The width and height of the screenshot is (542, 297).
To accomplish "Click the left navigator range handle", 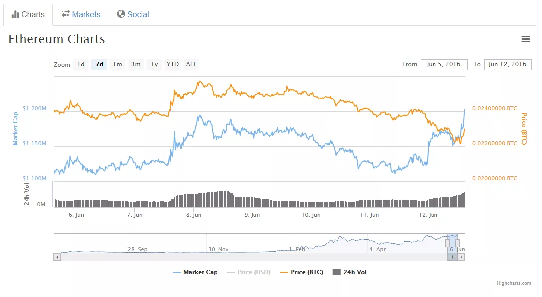I will click(x=447, y=243).
